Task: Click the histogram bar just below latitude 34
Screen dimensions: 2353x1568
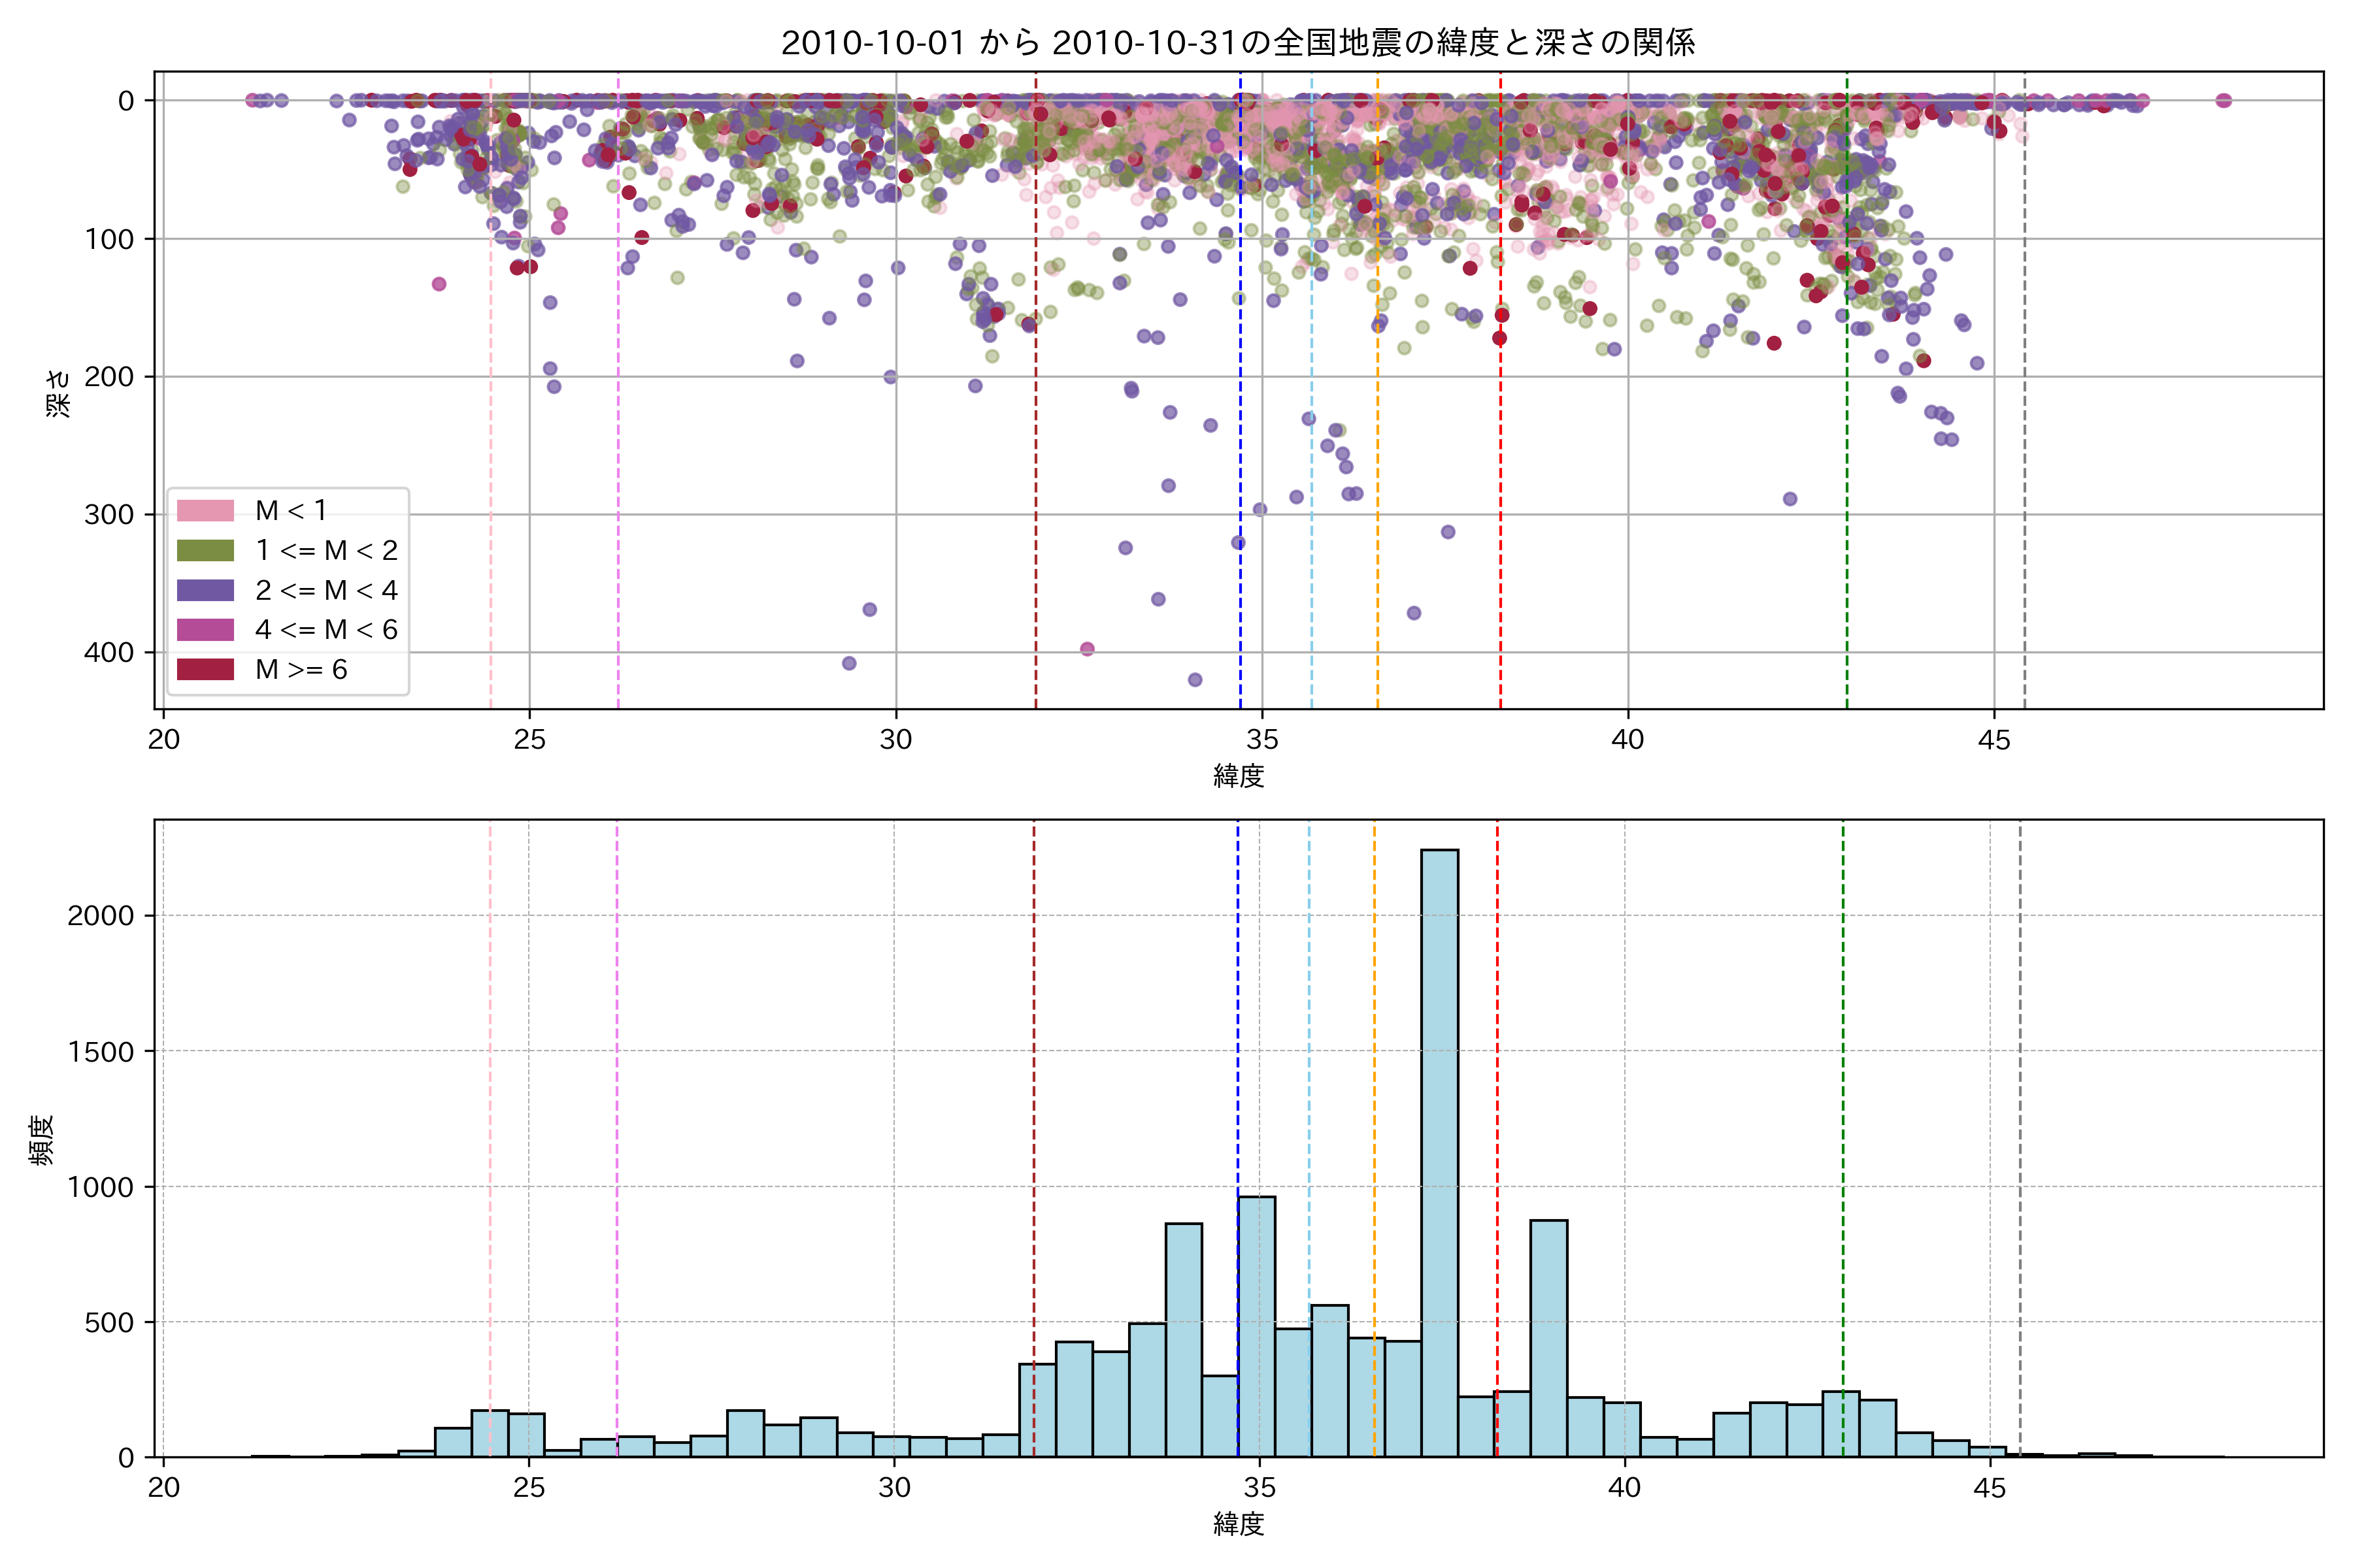Action: click(x=1184, y=1340)
